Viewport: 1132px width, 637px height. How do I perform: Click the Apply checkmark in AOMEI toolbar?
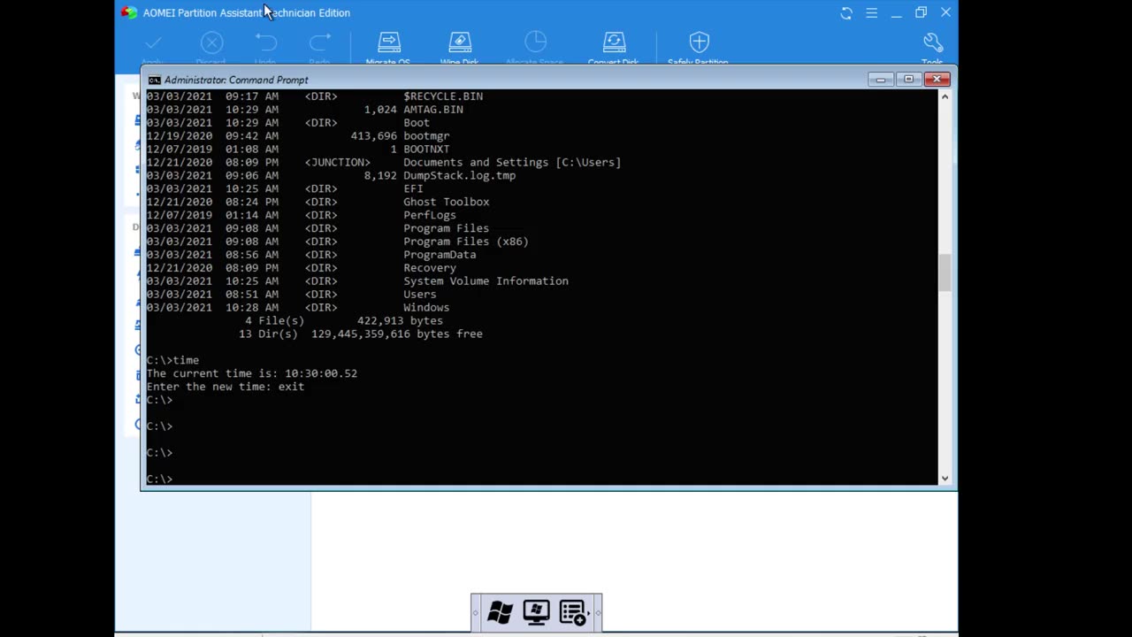[x=153, y=43]
